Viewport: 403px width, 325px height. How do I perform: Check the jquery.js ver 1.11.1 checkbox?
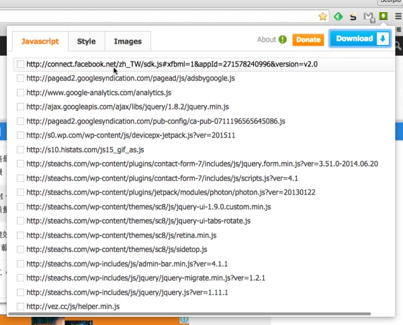[20, 292]
